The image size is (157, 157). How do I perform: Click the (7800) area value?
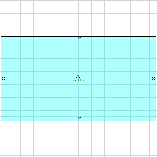coord(78,80)
